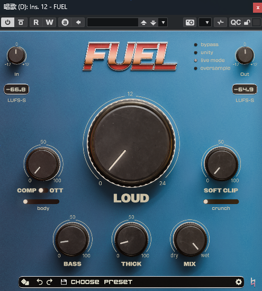Click the THICK knob

(131, 240)
